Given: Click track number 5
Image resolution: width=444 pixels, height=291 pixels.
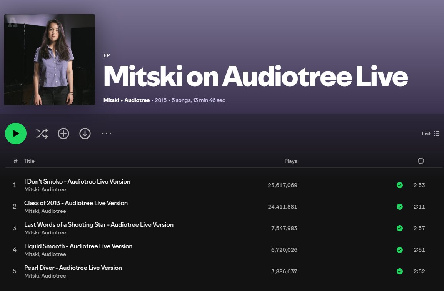Looking at the screenshot, I should (15, 271).
